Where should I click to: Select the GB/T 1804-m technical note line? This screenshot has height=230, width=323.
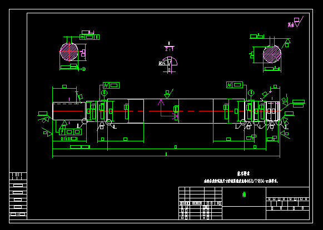coord(241,181)
